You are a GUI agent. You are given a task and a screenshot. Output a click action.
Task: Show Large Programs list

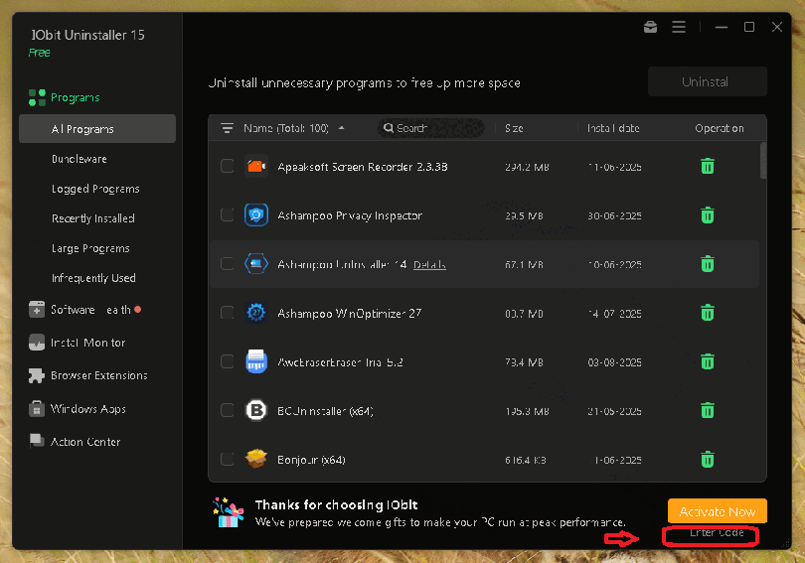coord(90,248)
